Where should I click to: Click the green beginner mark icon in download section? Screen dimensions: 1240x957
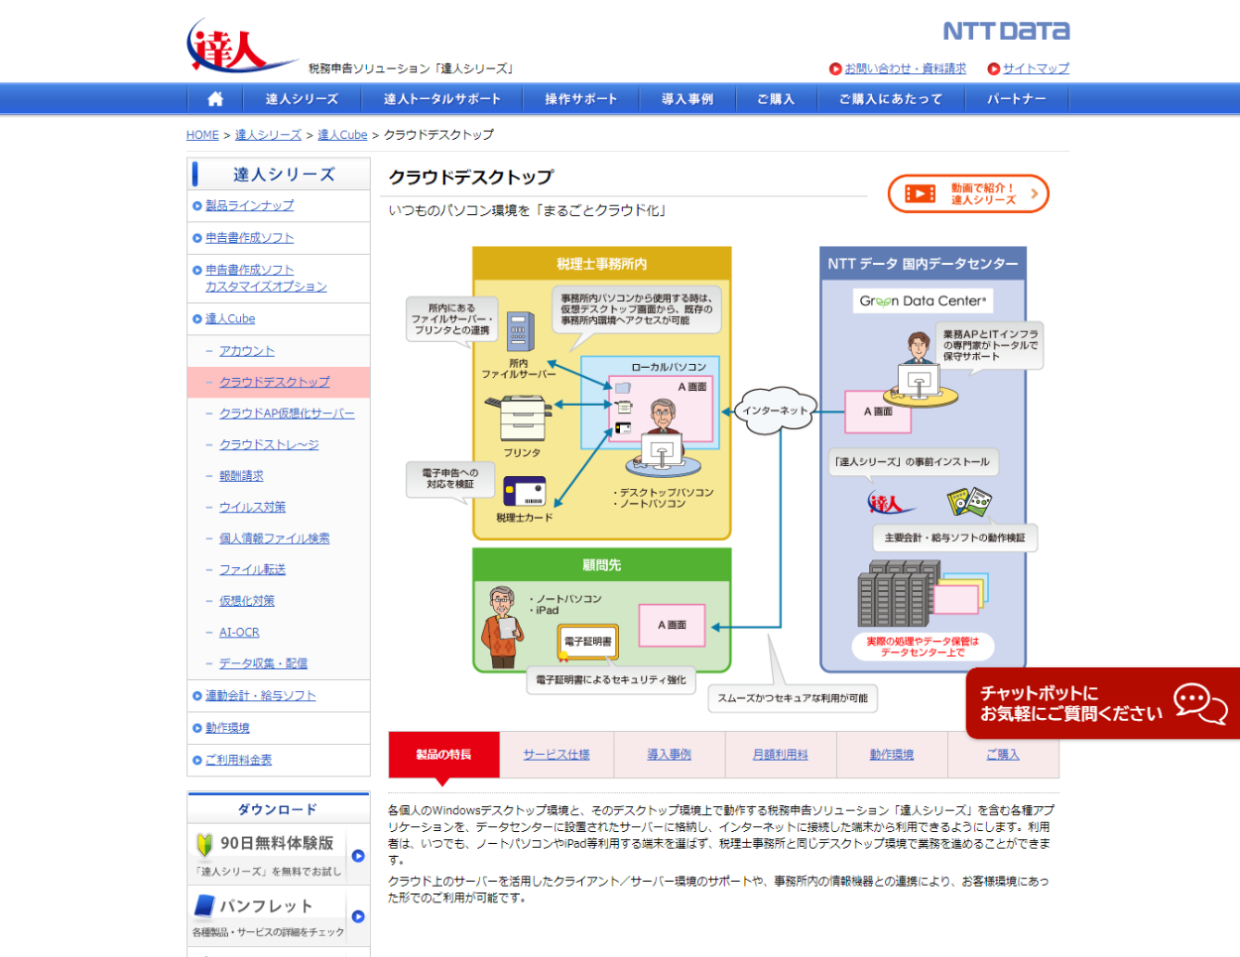click(204, 844)
